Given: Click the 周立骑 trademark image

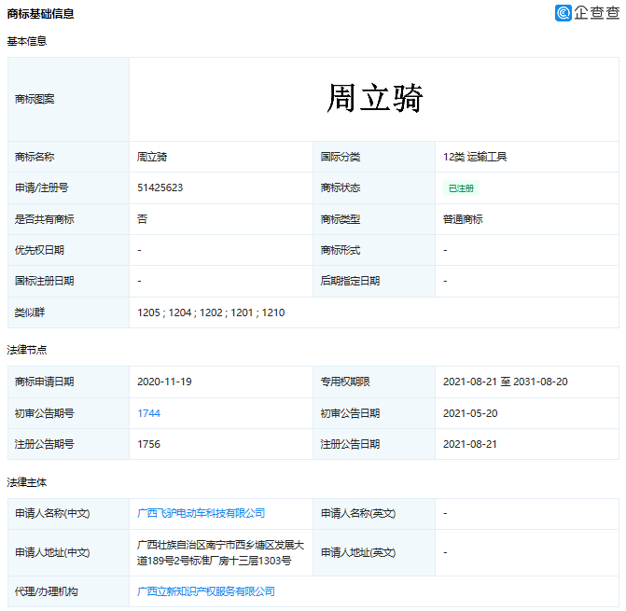Looking at the screenshot, I should pyautogui.click(x=374, y=99).
